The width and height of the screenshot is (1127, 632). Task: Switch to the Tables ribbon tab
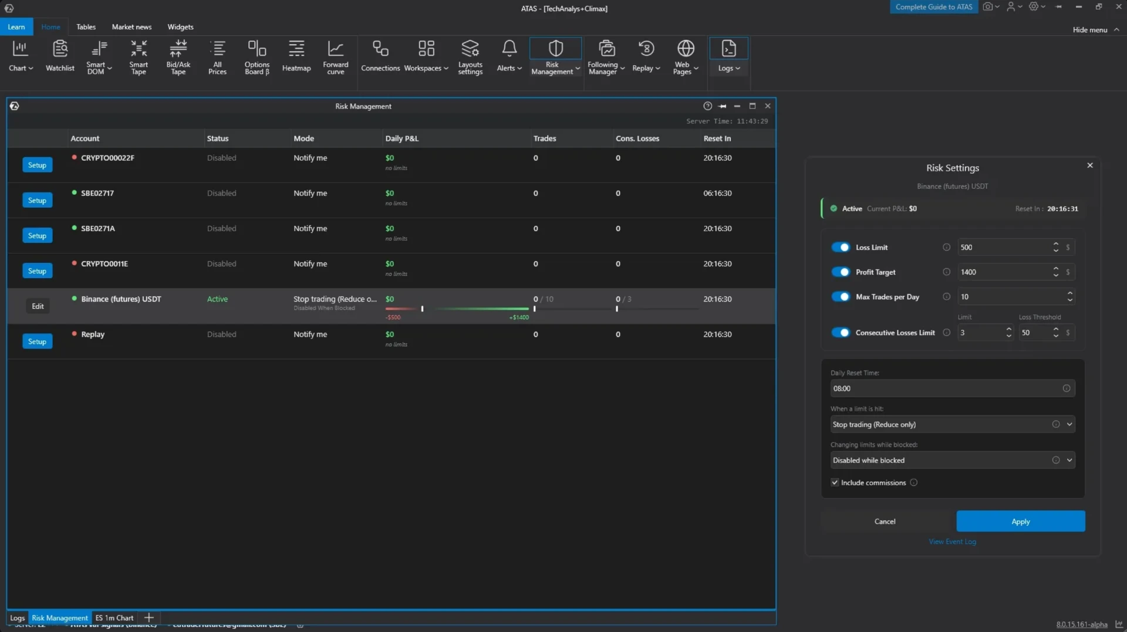(x=86, y=27)
